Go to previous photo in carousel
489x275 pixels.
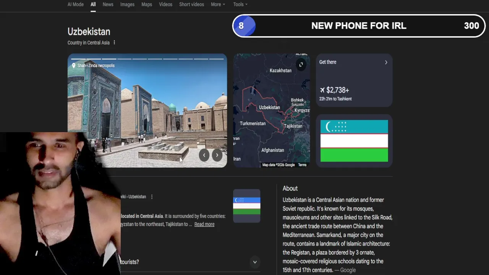[204, 155]
